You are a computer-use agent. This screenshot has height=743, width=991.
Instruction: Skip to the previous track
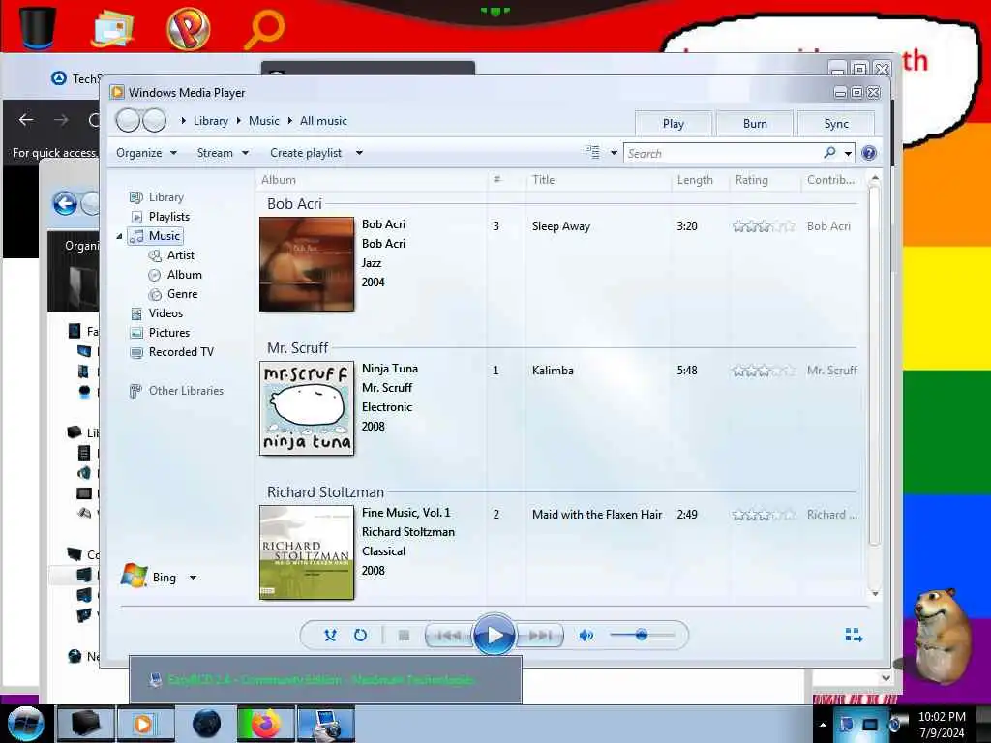[x=449, y=635]
